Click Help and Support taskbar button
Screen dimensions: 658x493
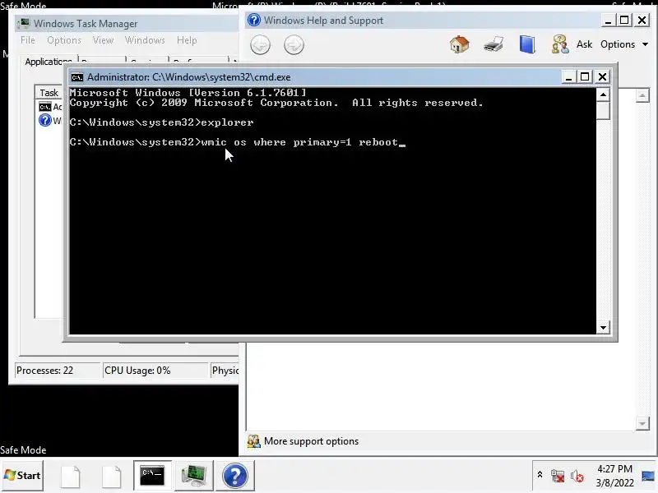[x=235, y=476]
